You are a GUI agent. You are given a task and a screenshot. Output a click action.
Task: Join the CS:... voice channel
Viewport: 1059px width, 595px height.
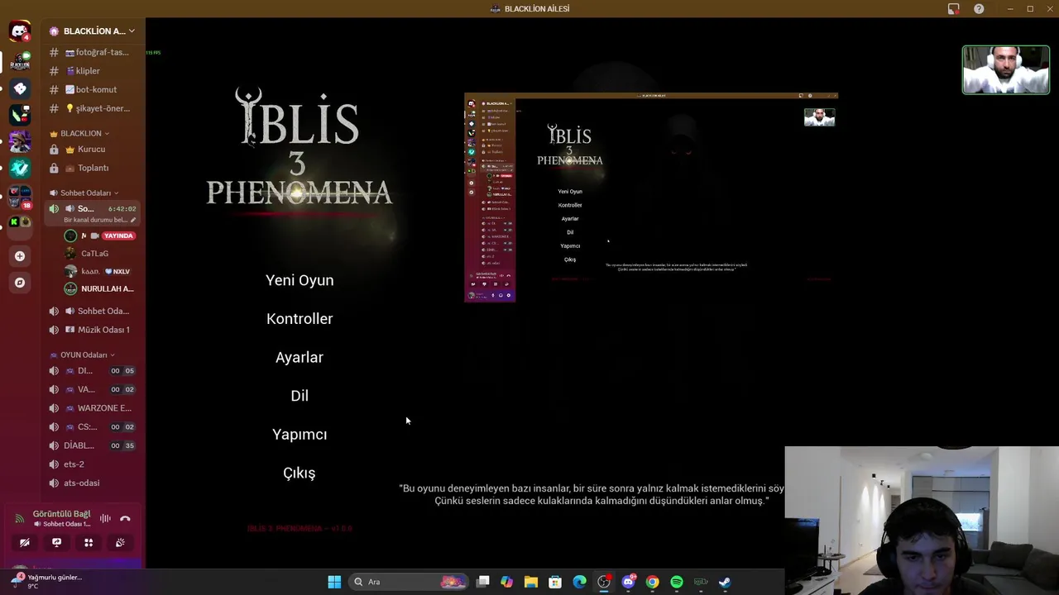tap(93, 427)
